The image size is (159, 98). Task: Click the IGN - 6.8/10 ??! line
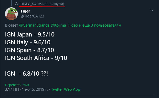[x=26, y=73]
